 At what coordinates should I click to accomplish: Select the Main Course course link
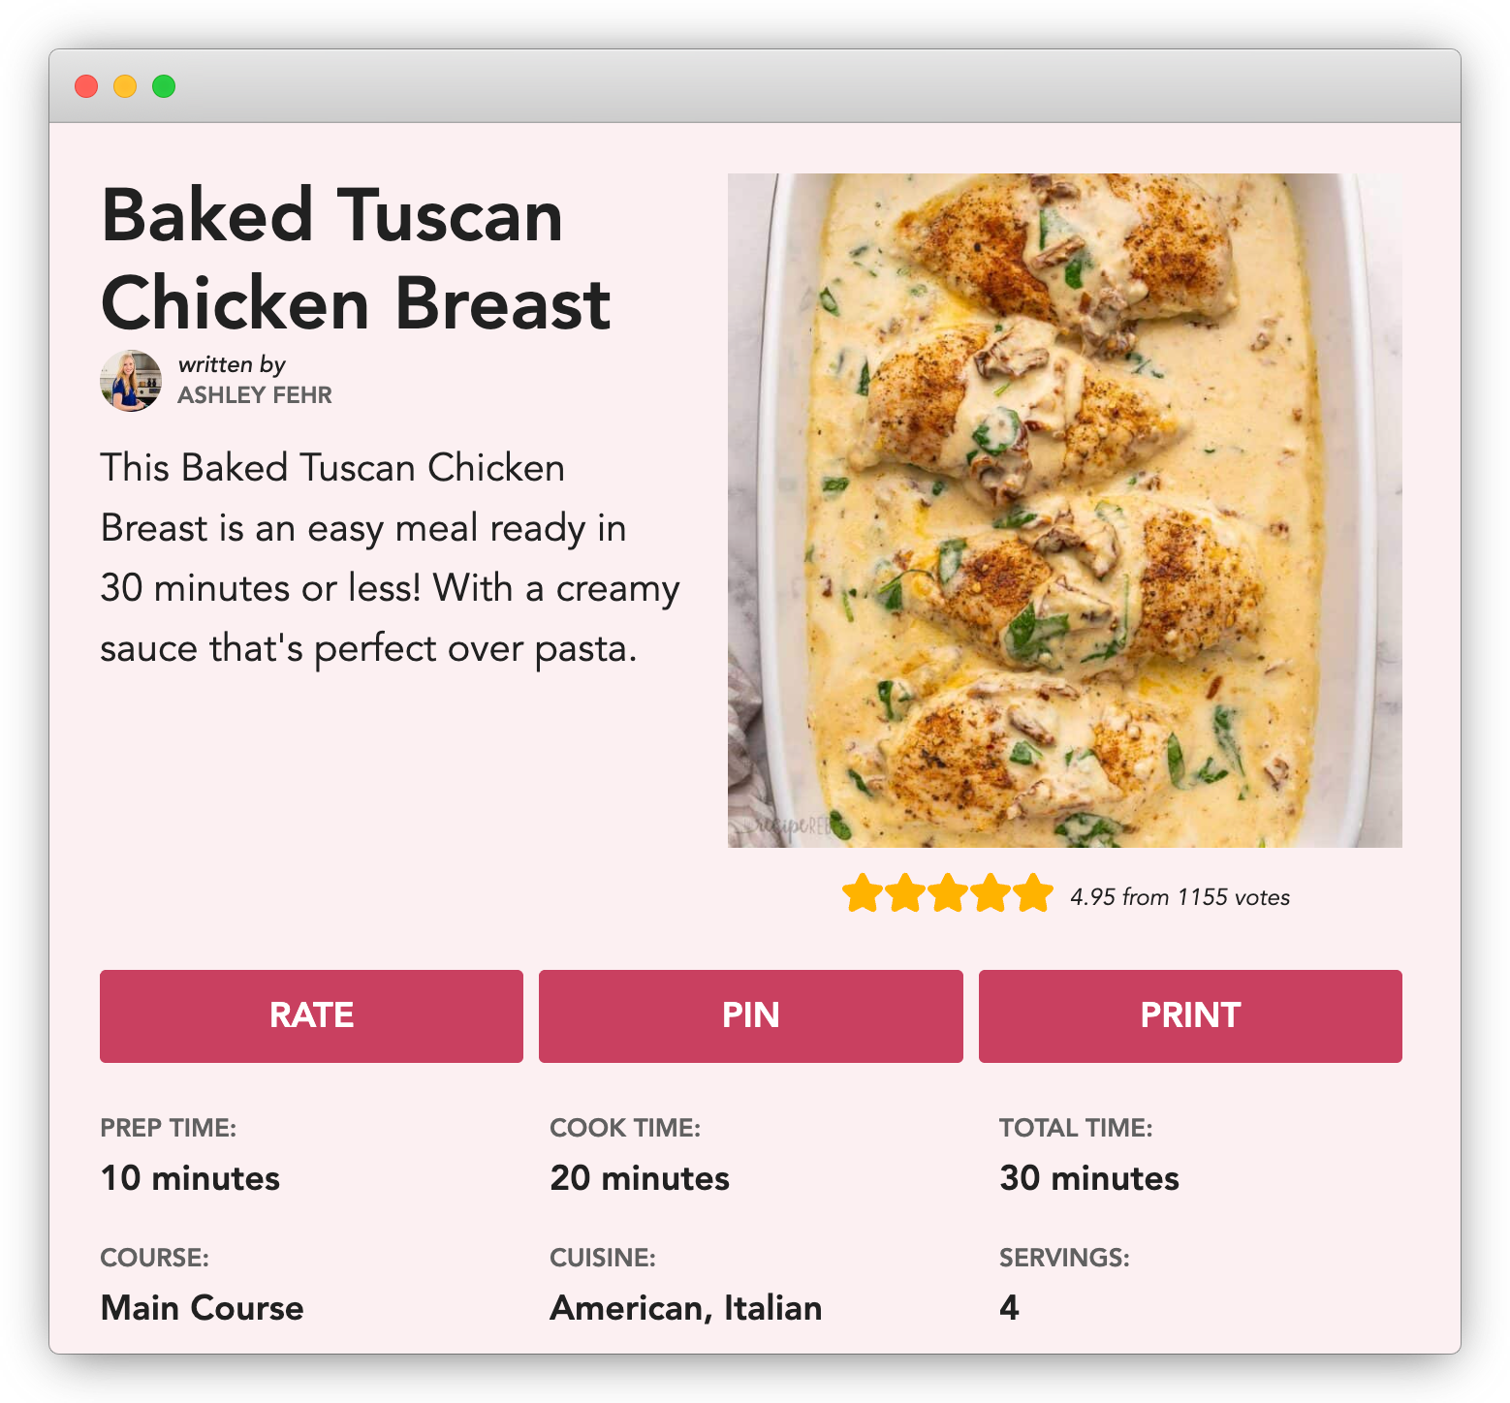coord(202,1308)
